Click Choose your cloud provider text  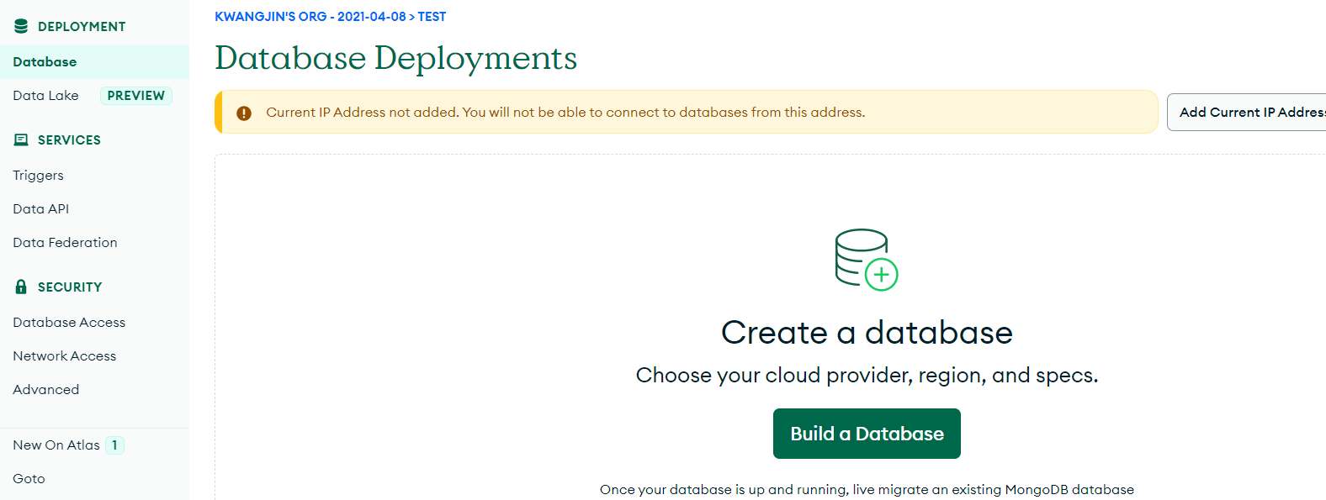(867, 375)
